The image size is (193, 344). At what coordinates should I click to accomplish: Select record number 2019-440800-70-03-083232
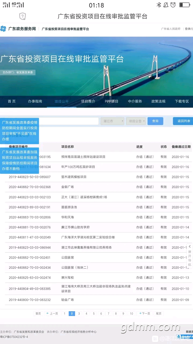coord(30,300)
